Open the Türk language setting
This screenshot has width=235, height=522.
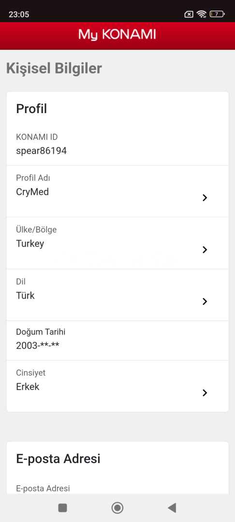pos(117,295)
